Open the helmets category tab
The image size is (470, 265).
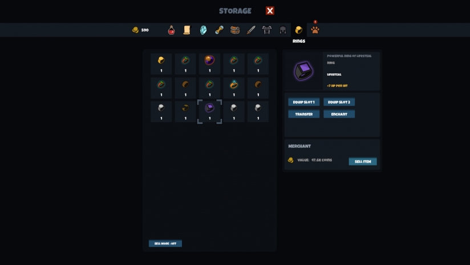click(x=283, y=30)
